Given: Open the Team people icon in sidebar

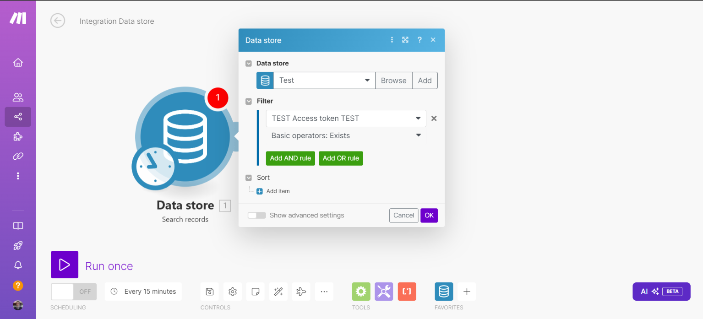Looking at the screenshot, I should pos(18,97).
